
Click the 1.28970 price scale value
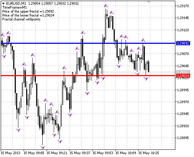tap(183, 102)
